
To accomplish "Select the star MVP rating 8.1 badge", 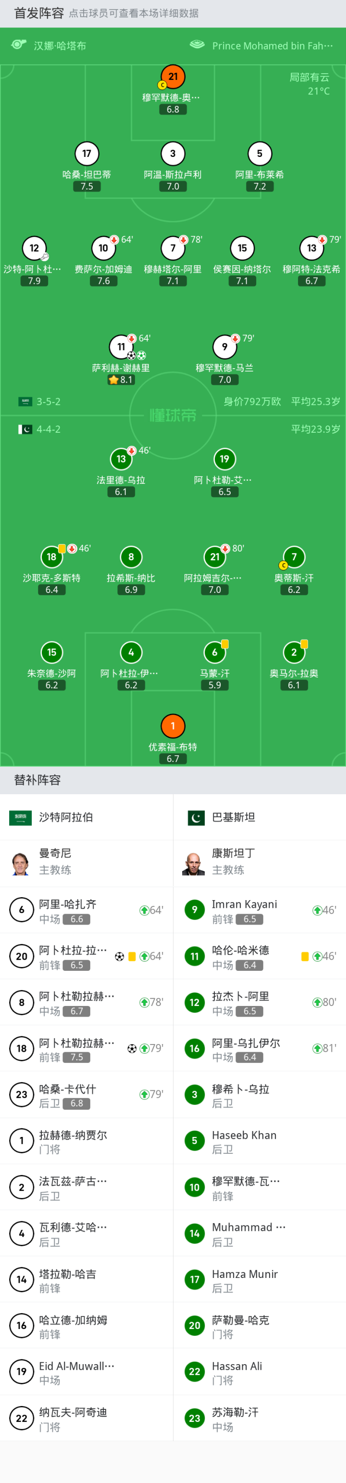I will 121,380.
